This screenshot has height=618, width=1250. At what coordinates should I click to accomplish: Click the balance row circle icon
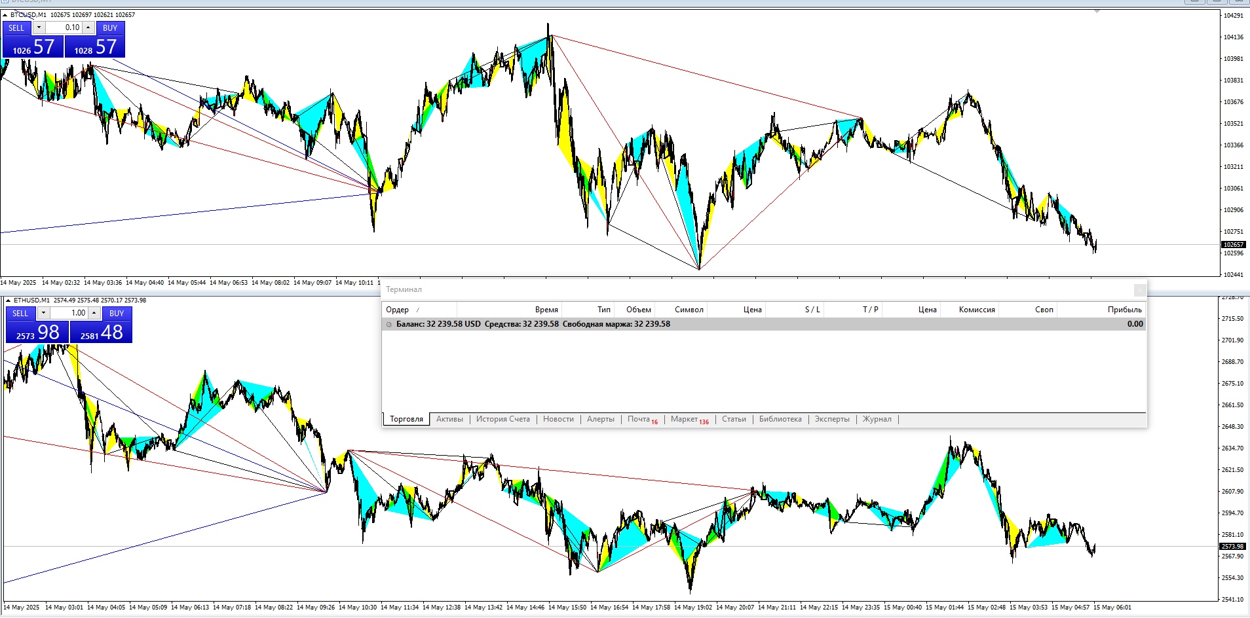388,324
